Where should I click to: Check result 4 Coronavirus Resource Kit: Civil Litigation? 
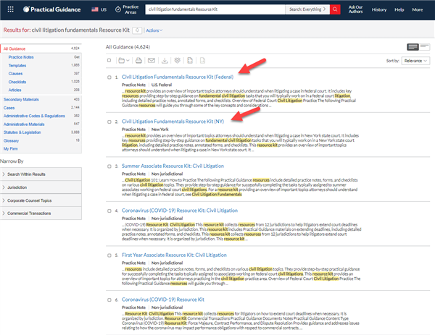[109, 211]
